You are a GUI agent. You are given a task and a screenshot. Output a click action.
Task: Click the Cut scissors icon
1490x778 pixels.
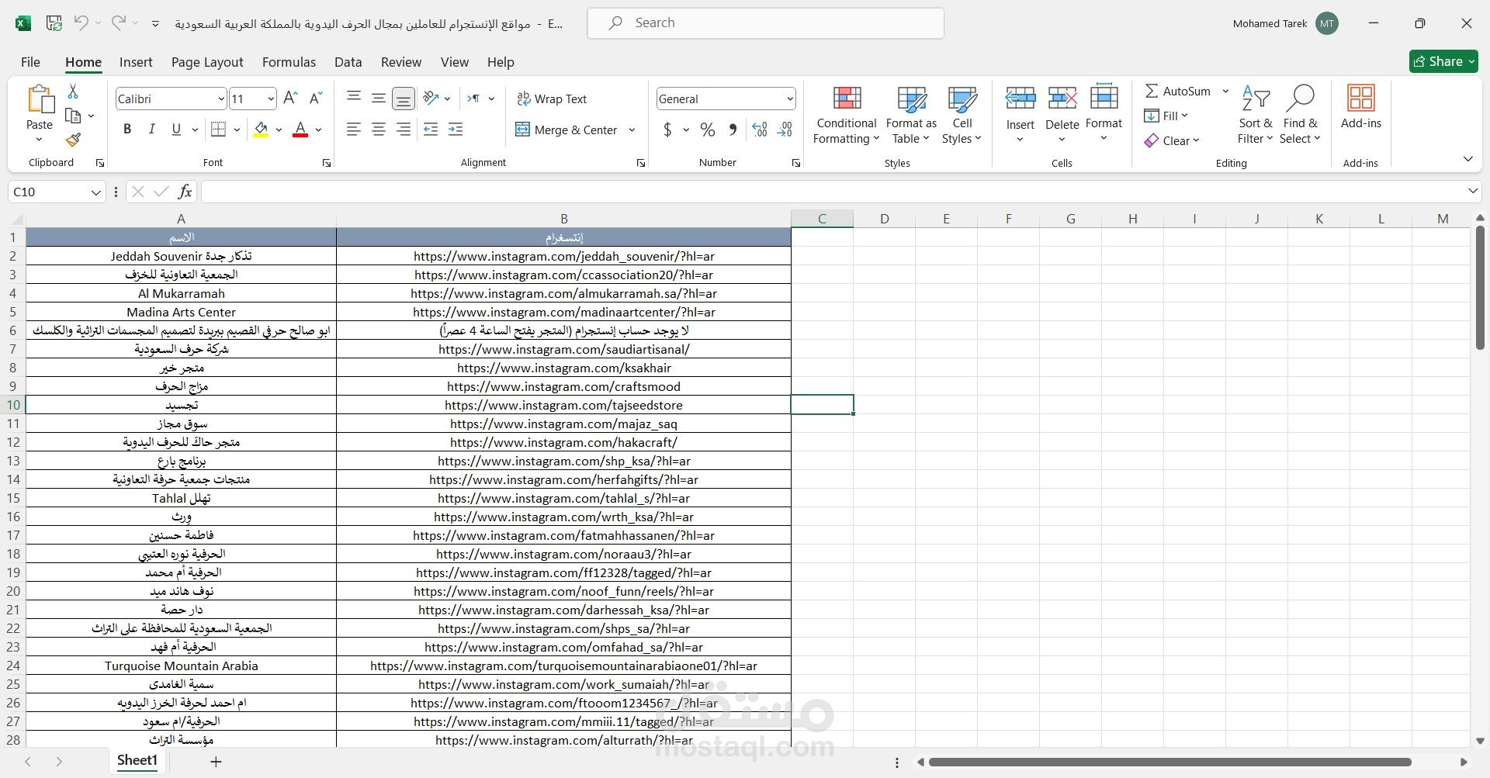coord(73,92)
